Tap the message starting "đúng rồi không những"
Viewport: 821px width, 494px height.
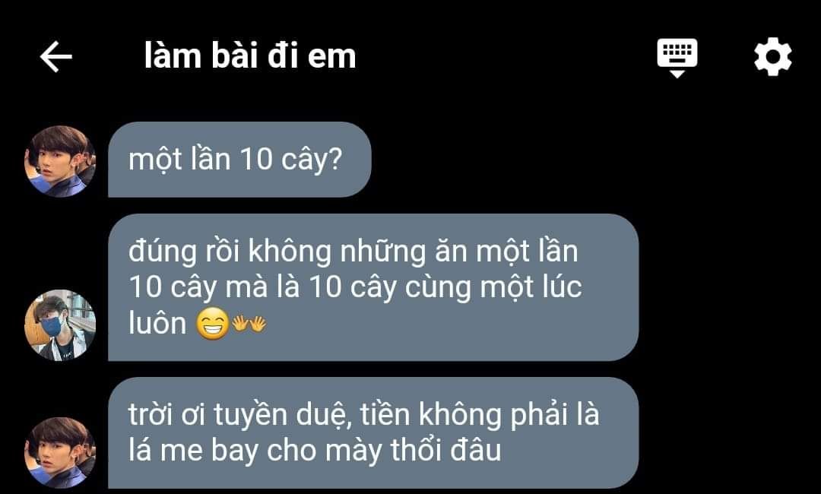pos(372,287)
